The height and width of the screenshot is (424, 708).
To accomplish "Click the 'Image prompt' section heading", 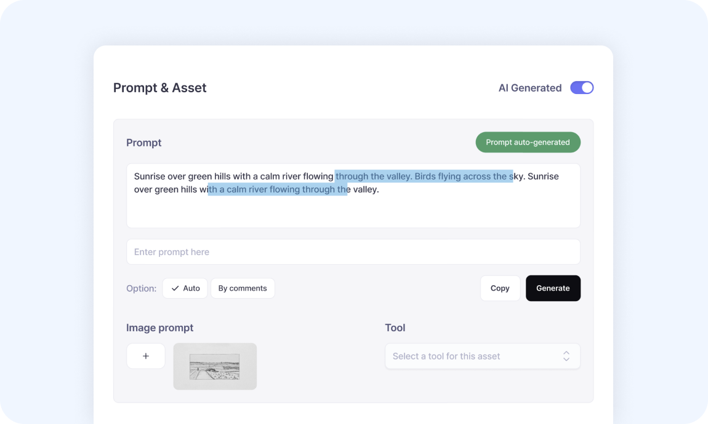I will pyautogui.click(x=159, y=328).
